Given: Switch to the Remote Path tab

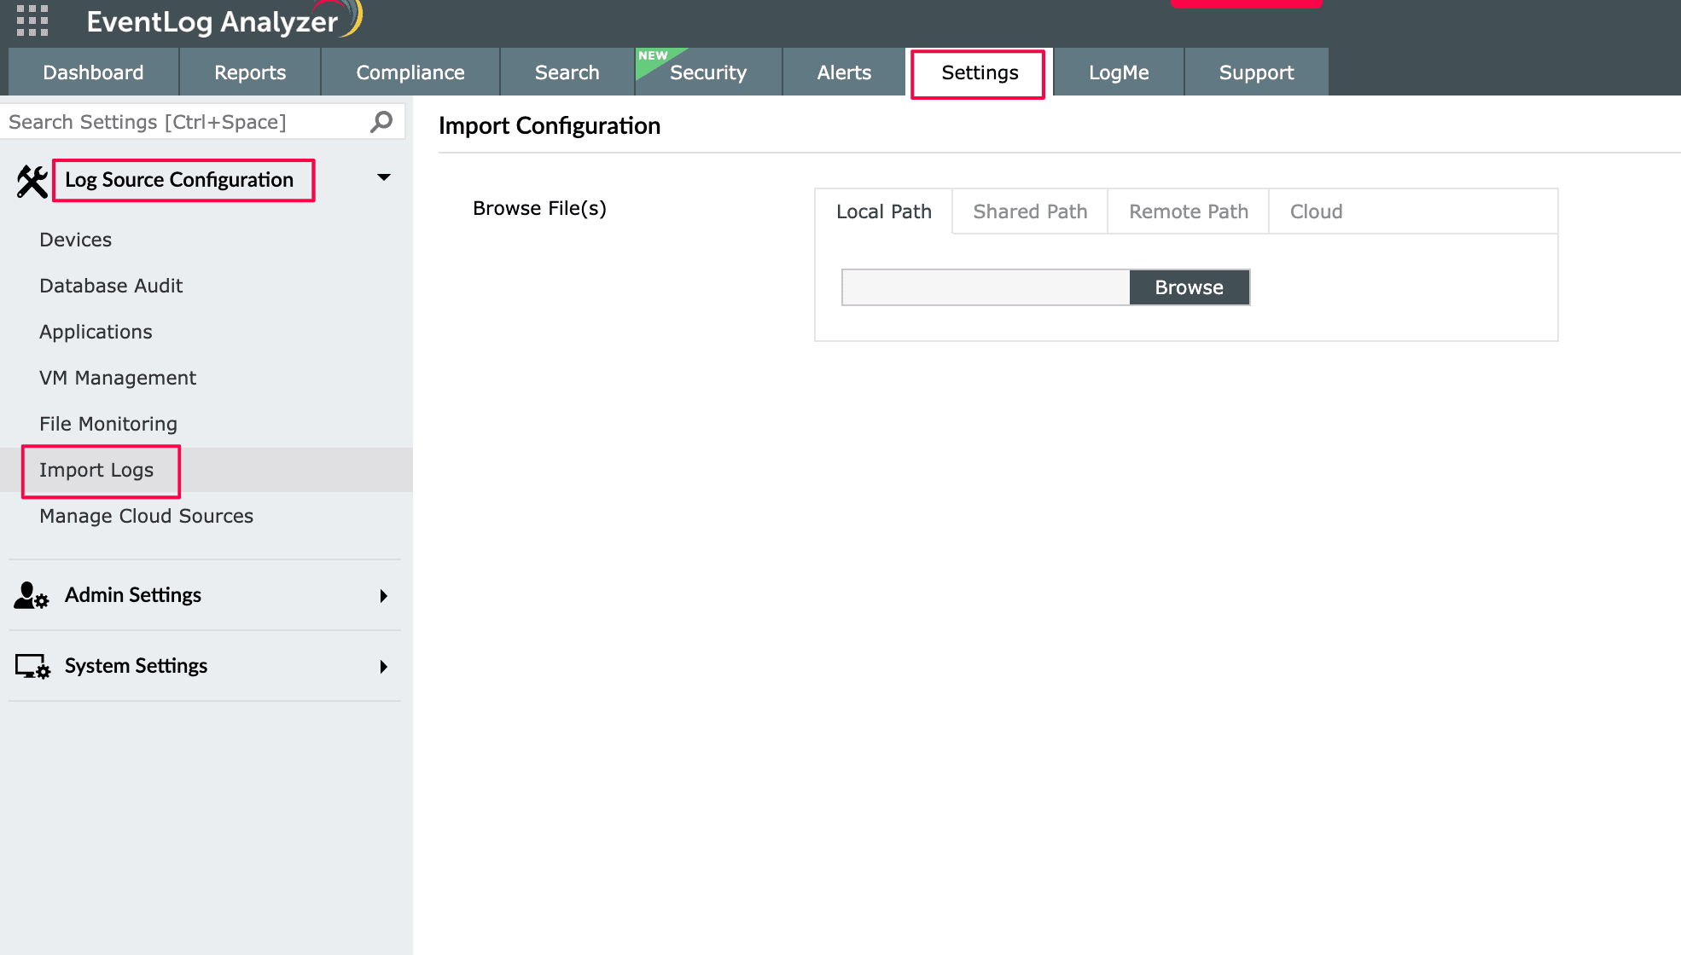Looking at the screenshot, I should [1189, 211].
